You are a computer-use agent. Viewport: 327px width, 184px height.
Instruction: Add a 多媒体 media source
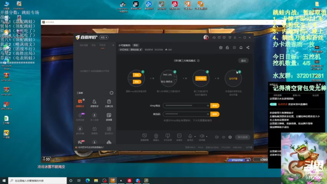coord(179,137)
